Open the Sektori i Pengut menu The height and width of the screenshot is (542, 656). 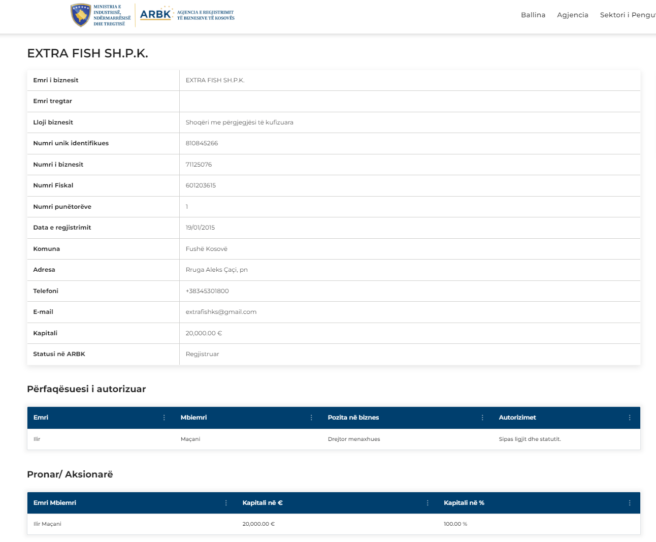click(x=628, y=15)
